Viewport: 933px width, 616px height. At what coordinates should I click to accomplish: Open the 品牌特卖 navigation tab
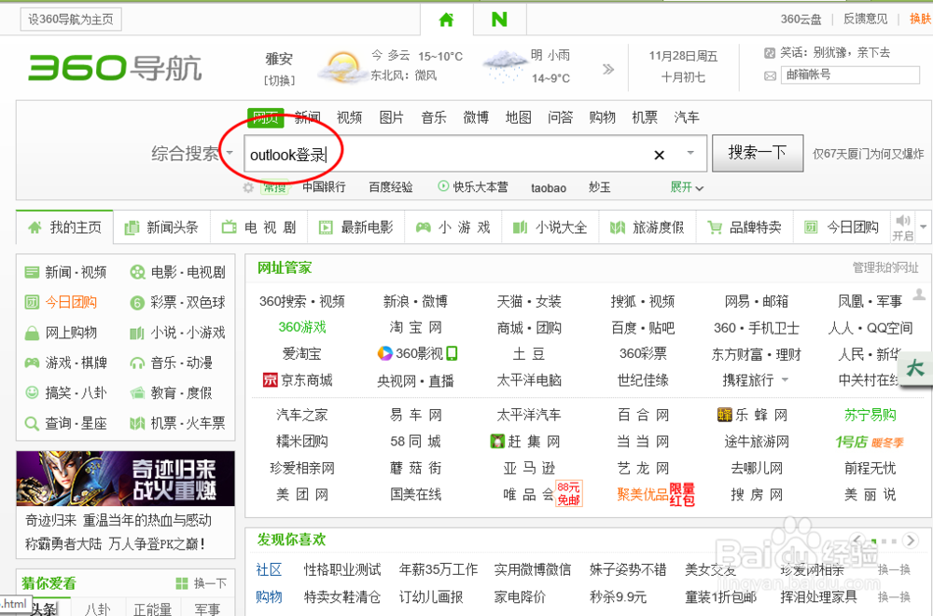click(745, 227)
